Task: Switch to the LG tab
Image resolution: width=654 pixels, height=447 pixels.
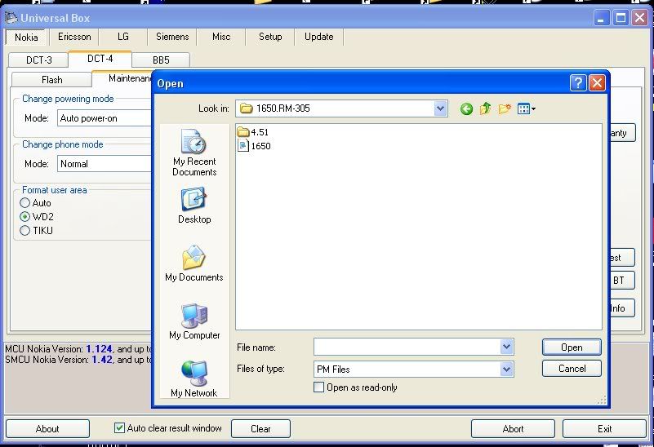Action: [x=123, y=37]
